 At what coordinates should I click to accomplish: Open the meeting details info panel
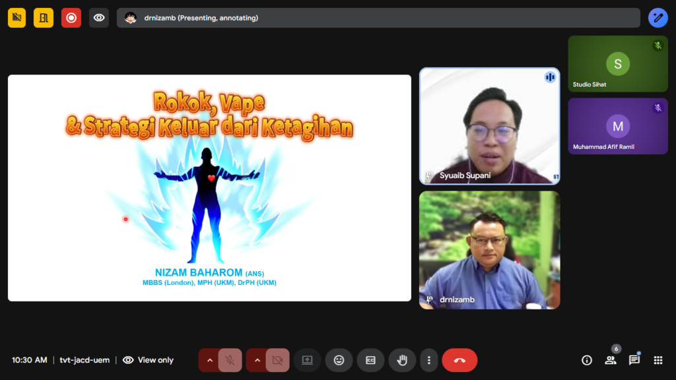pos(586,360)
